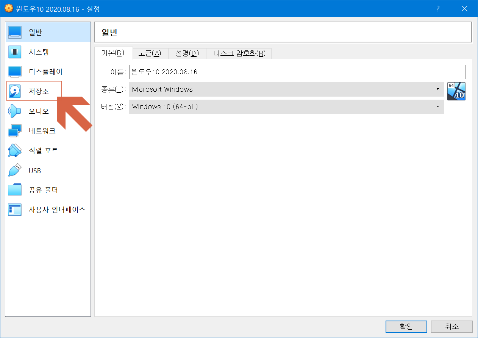
Task: Click the settings gear icon in title bar
Action: 8,8
